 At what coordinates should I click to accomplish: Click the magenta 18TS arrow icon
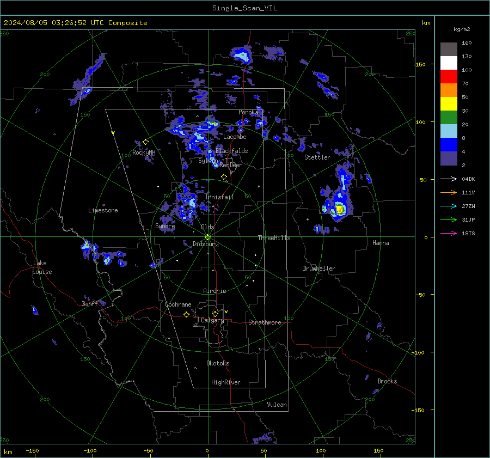tap(449, 233)
